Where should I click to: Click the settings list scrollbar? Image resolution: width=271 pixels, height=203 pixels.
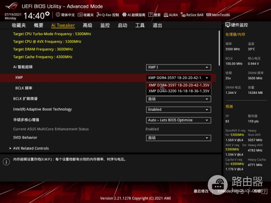tap(219, 48)
